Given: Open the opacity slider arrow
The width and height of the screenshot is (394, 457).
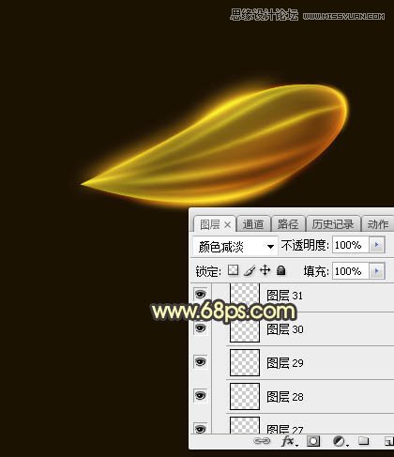Looking at the screenshot, I should point(377,245).
